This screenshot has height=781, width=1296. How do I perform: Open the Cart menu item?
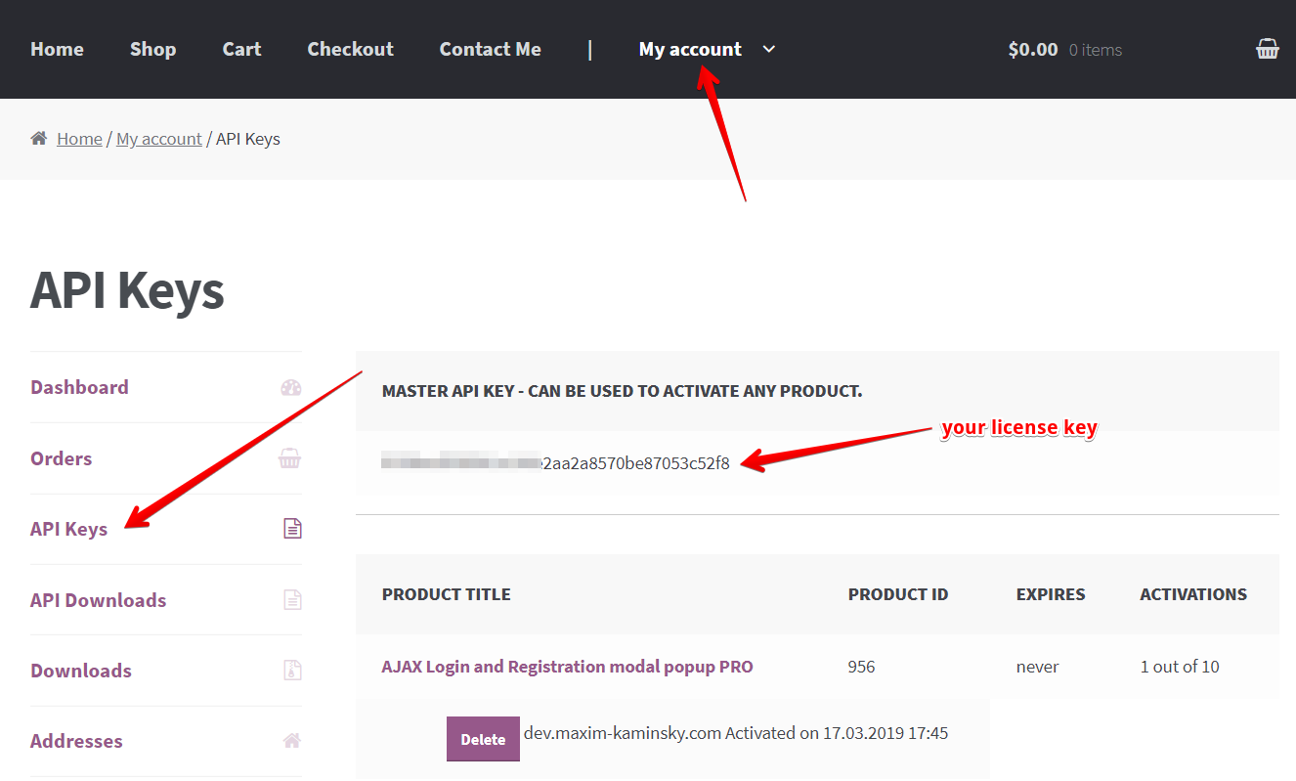pyautogui.click(x=241, y=49)
